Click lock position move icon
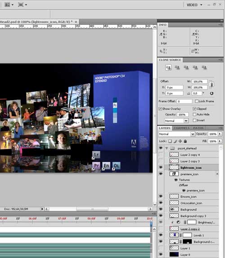The image size is (225, 258). coord(180,141)
